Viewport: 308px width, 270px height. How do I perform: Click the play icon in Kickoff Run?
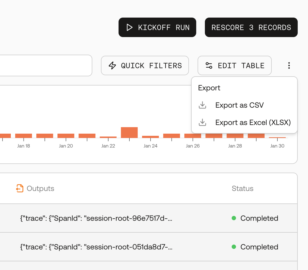point(129,27)
